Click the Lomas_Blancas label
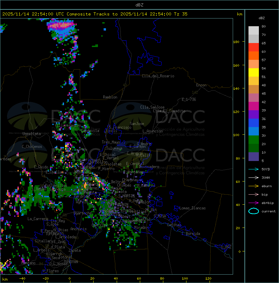The height and width of the screenshot is (283, 279). (x=192, y=208)
